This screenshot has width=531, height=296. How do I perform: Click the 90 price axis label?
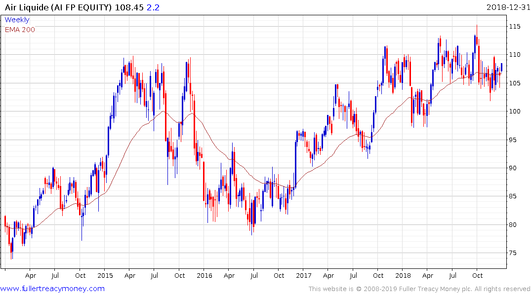[x=513, y=168]
